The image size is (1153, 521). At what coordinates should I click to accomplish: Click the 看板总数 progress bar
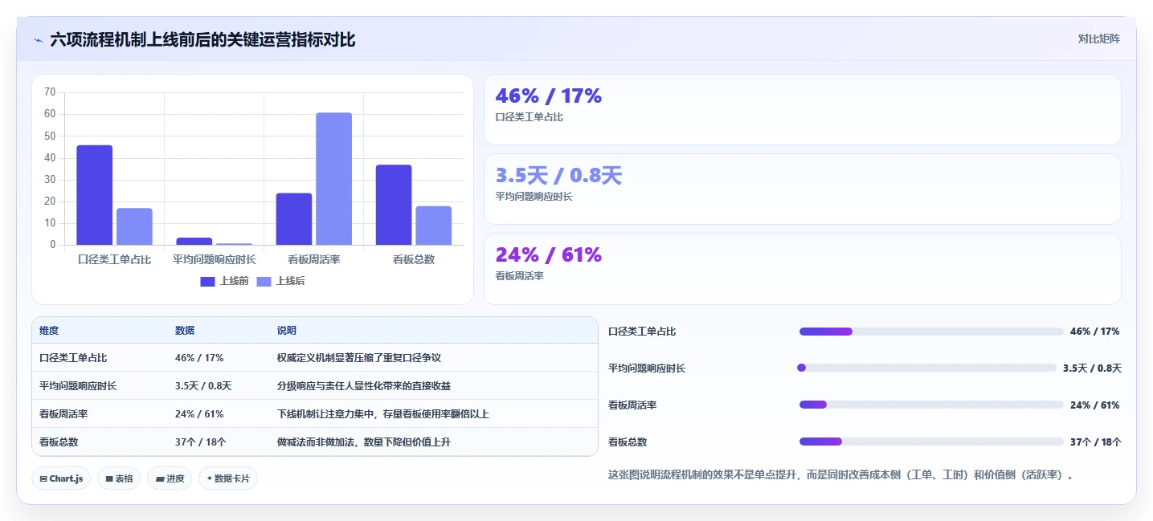(x=931, y=442)
